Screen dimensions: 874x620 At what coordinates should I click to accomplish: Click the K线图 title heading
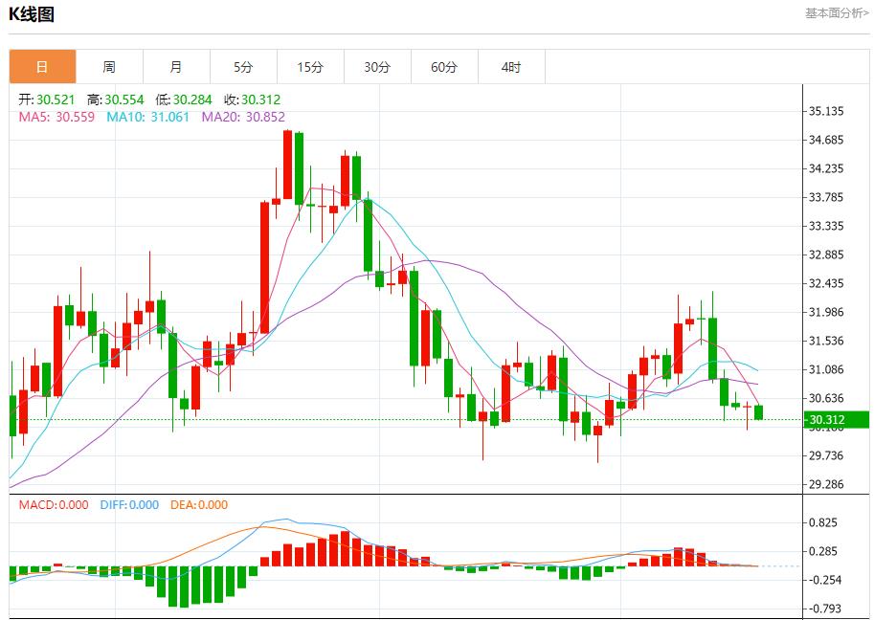pos(32,14)
